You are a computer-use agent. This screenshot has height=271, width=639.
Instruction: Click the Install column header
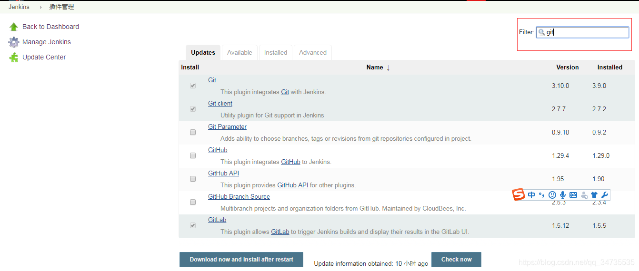point(190,68)
